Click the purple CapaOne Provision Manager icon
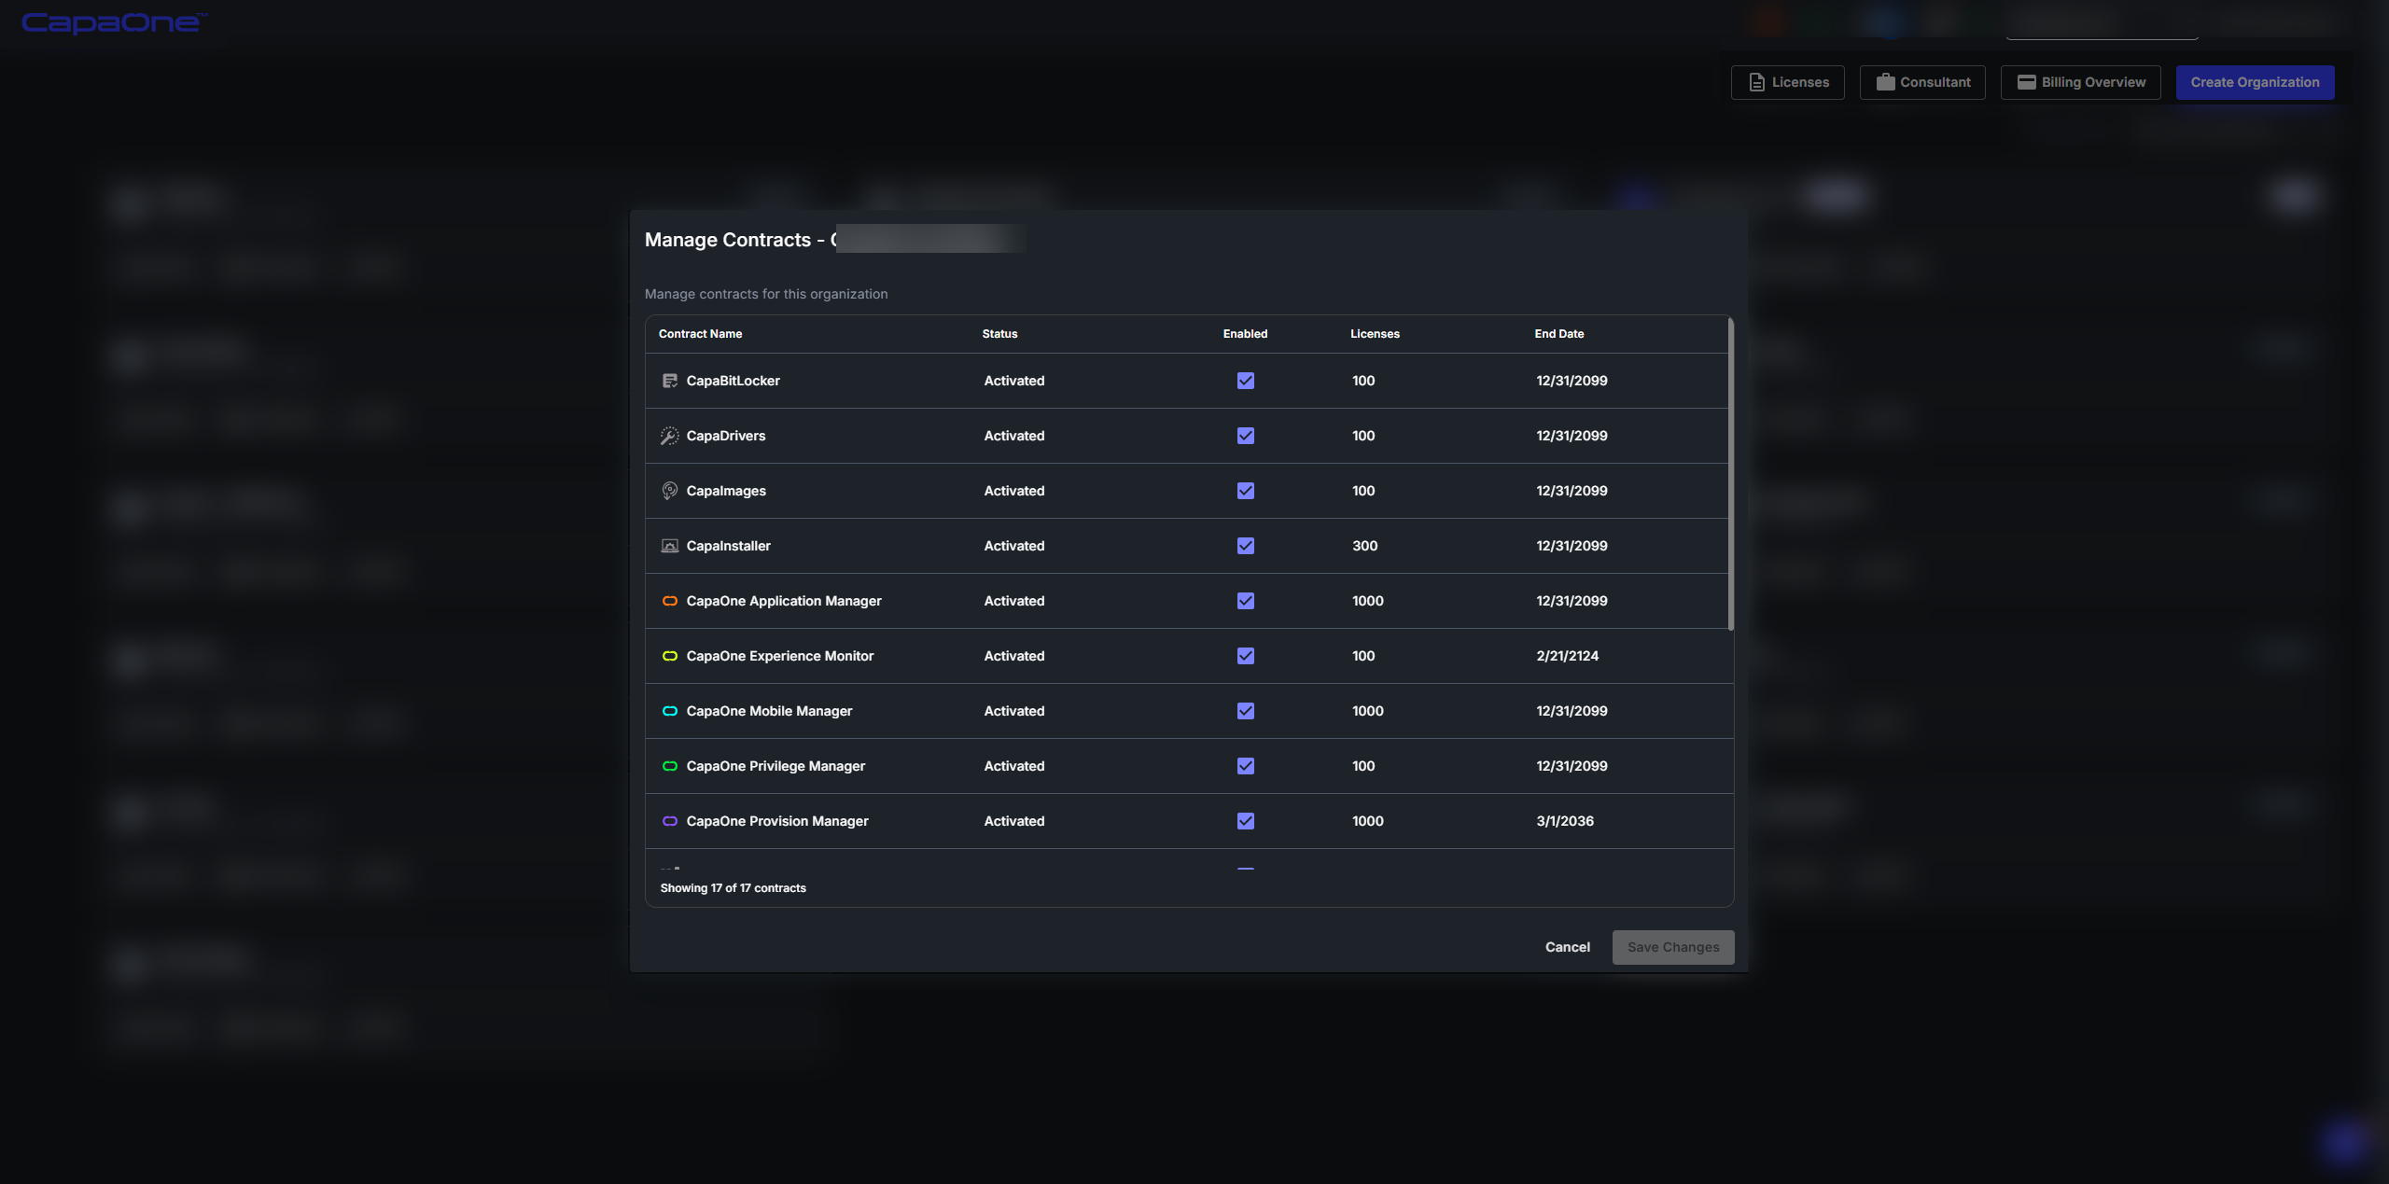The image size is (2389, 1184). pos(669,821)
